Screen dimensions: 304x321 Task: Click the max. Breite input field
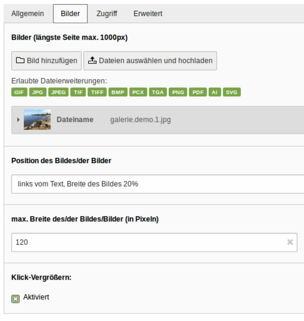tap(147, 242)
